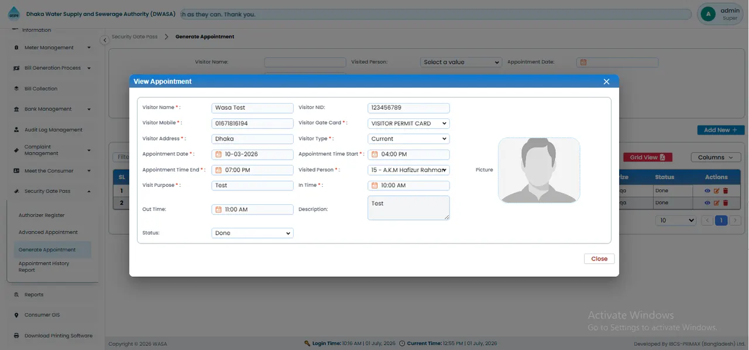Click the Bill Collection sidebar icon
This screenshot has height=350, width=749.
(x=17, y=89)
